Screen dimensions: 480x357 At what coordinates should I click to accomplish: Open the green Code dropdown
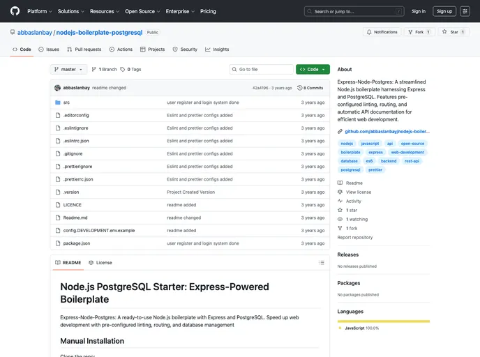(312, 70)
